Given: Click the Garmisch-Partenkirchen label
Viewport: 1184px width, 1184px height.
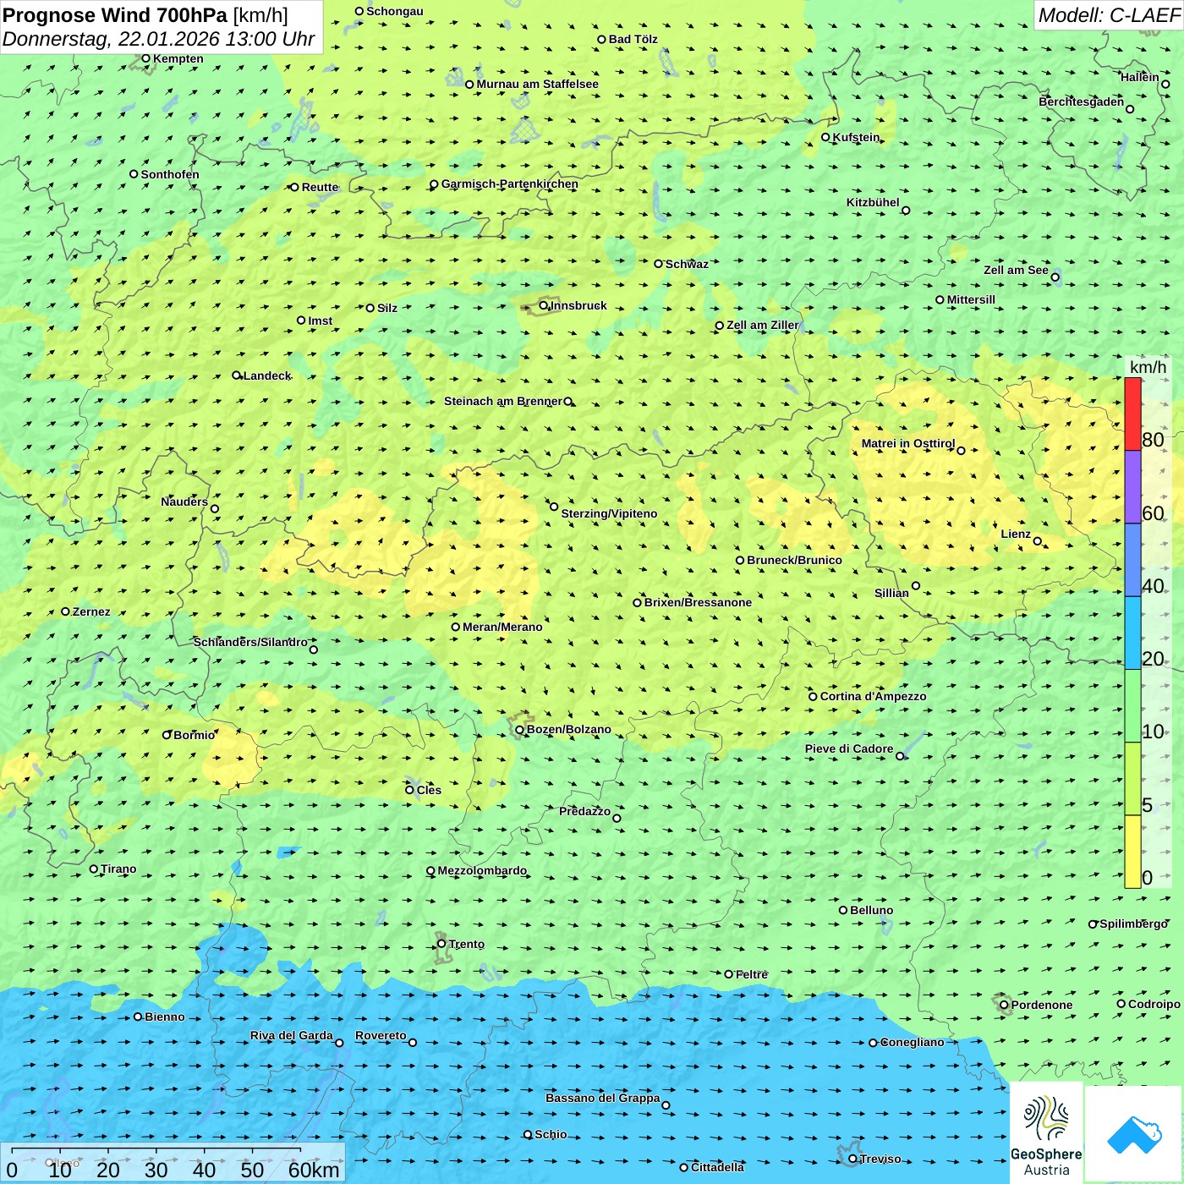Looking at the screenshot, I should [510, 184].
